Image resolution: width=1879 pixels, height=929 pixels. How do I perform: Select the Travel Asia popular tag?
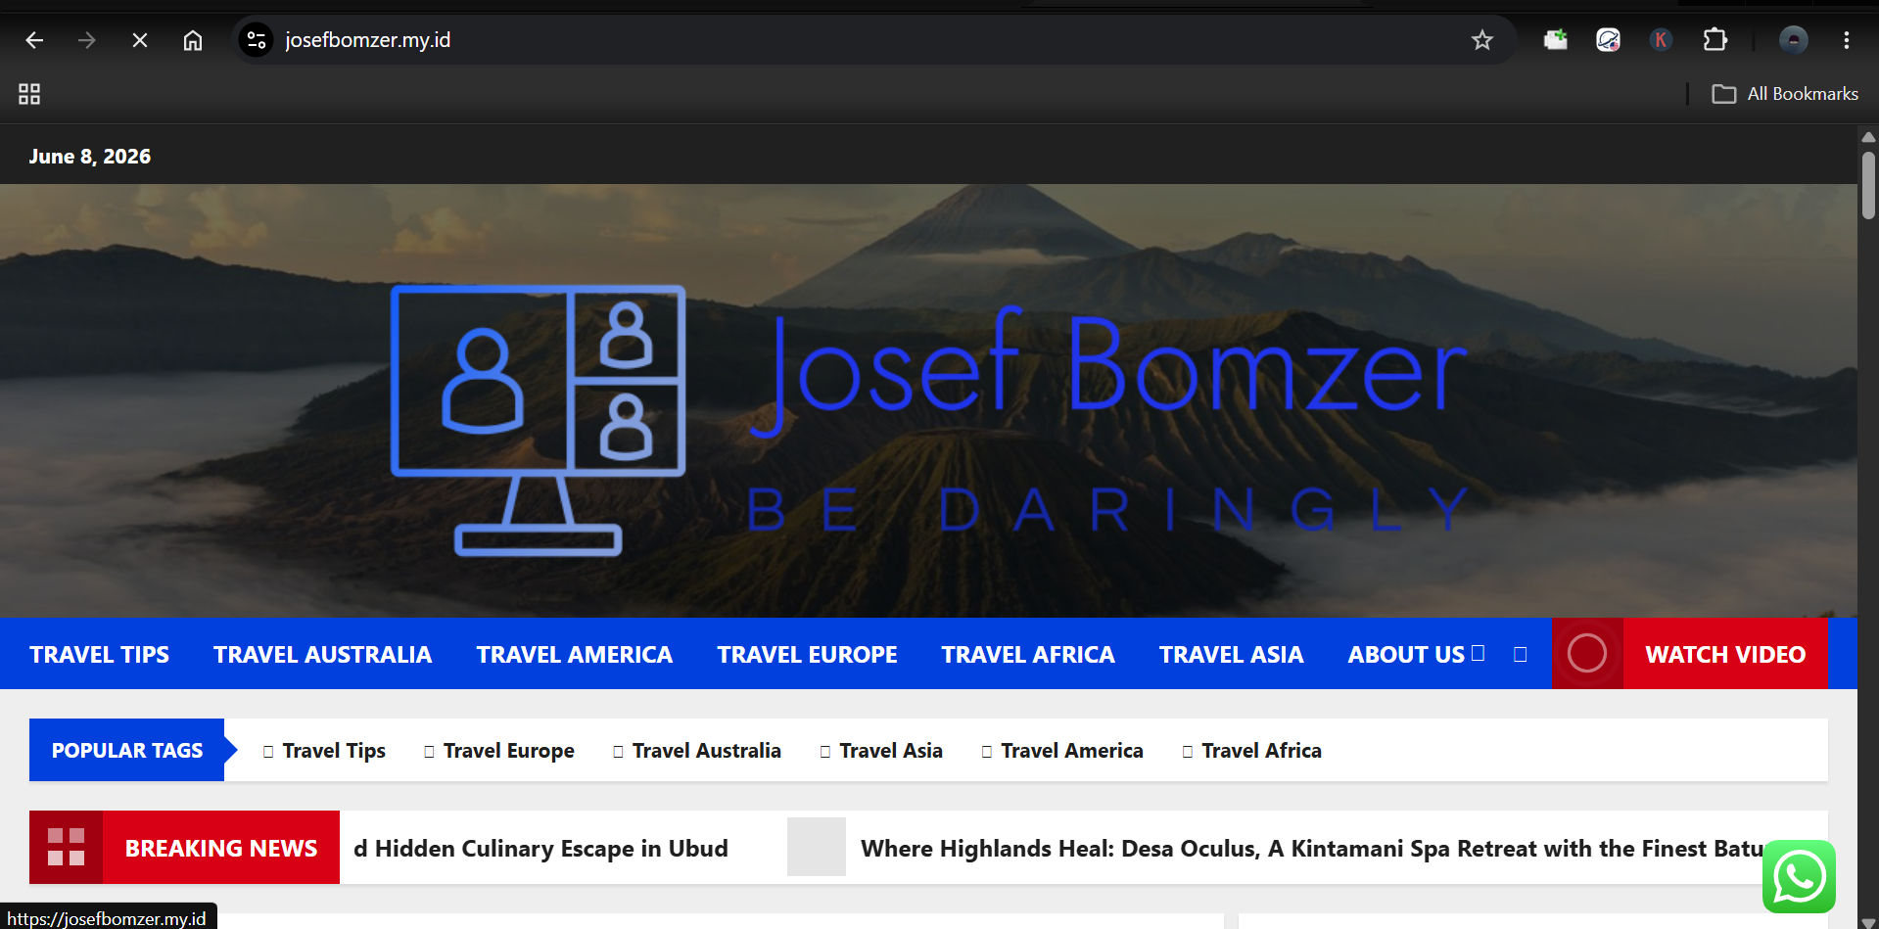point(881,751)
